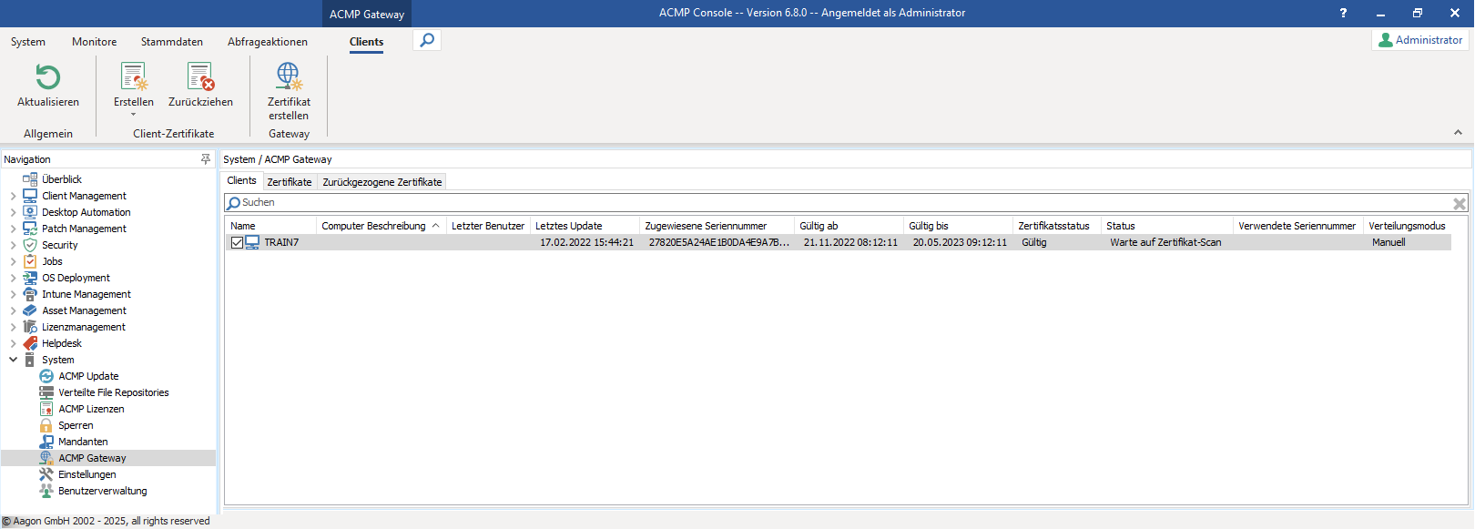The height and width of the screenshot is (529, 1475).
Task: Toggle the checkbox for TRAIN7 client
Action: point(237,243)
